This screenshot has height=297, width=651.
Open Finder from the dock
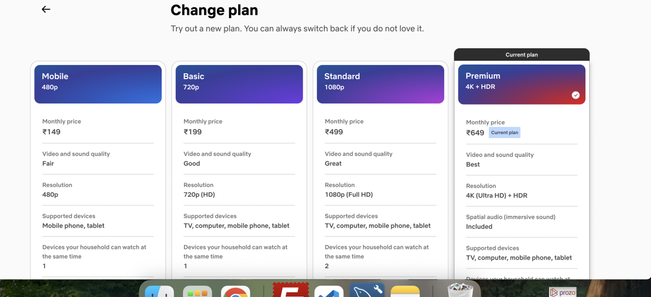159,291
